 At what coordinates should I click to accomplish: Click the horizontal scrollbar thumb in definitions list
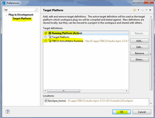point(64,91)
